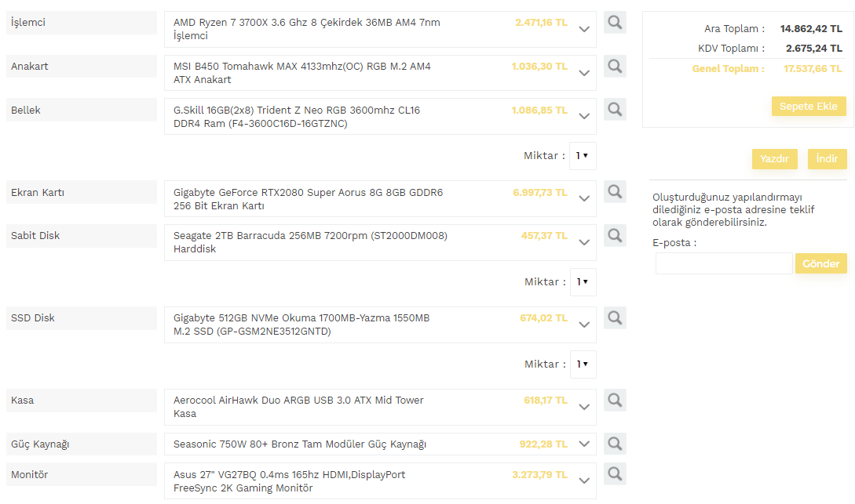This screenshot has width=855, height=504.
Task: Open the Miktar quantity selector under Bellek
Action: tap(583, 156)
